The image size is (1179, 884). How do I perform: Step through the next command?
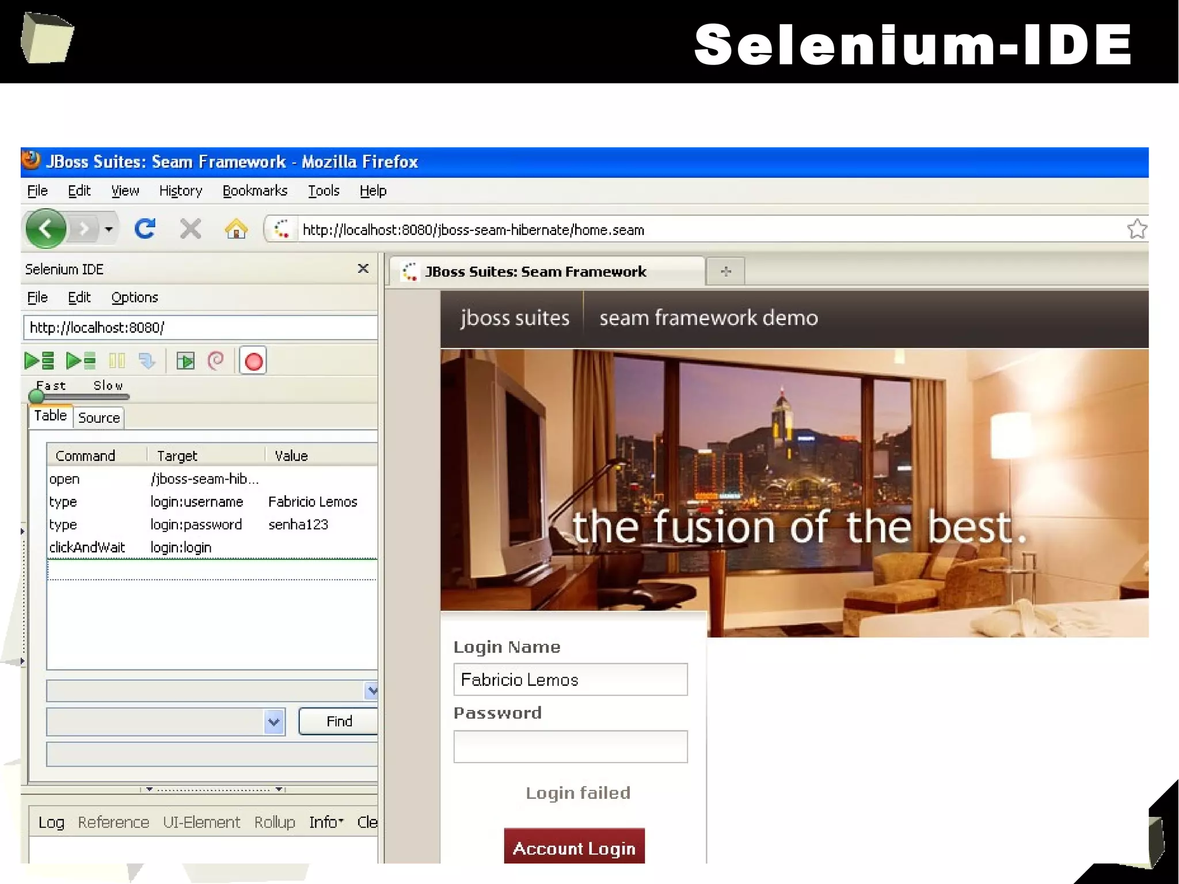tap(147, 361)
